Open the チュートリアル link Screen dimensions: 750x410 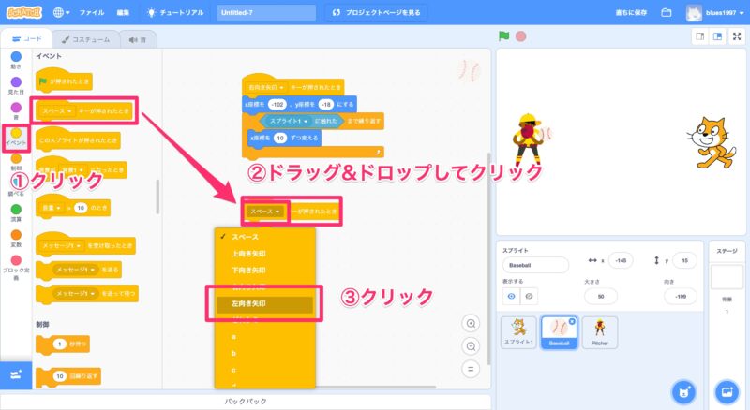pos(176,13)
